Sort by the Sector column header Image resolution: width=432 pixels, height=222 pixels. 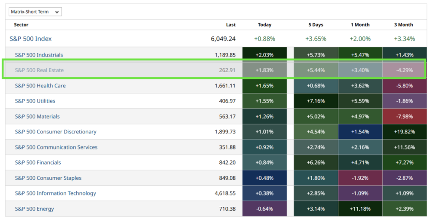point(21,25)
